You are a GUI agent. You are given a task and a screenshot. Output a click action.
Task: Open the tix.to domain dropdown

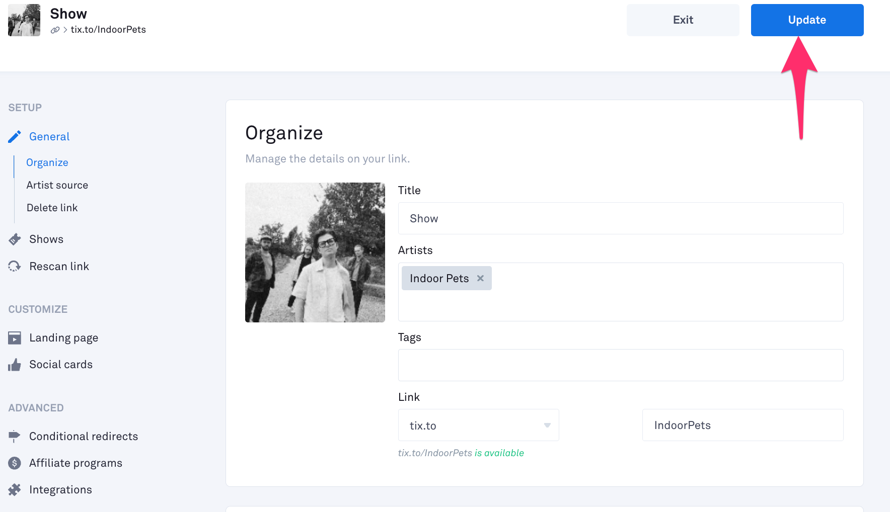pos(478,425)
